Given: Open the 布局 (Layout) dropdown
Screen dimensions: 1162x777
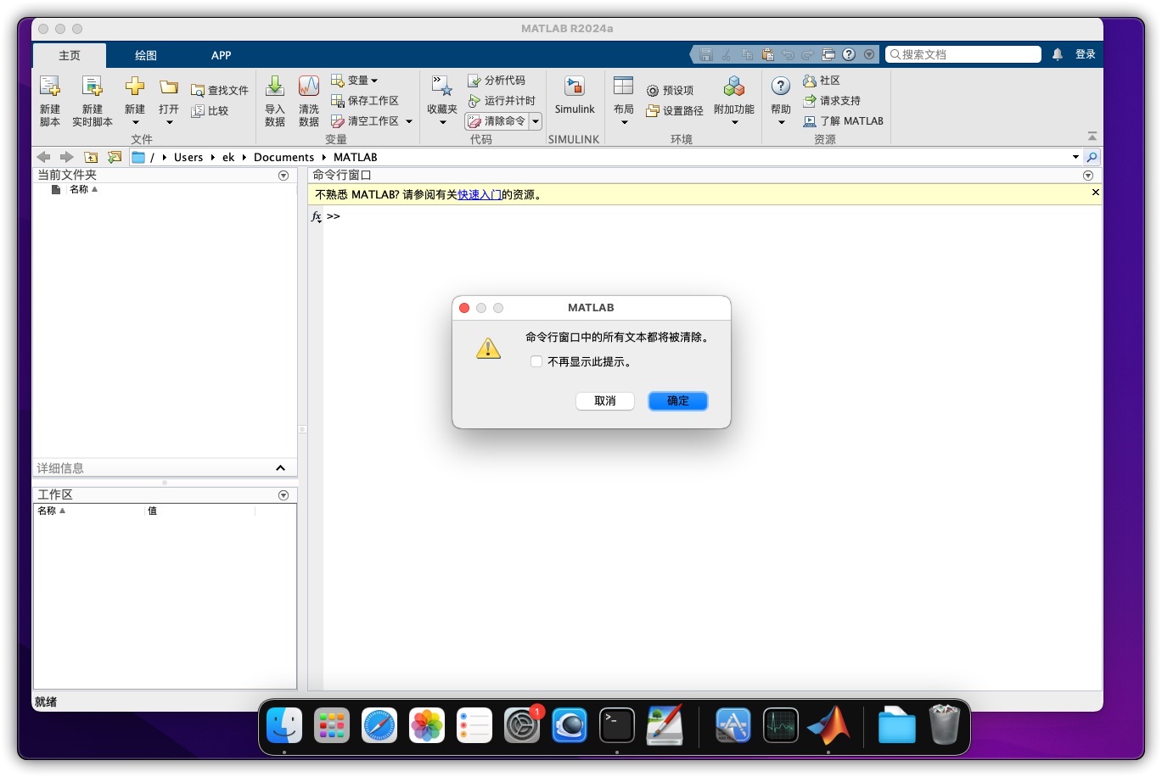Looking at the screenshot, I should pos(624,122).
